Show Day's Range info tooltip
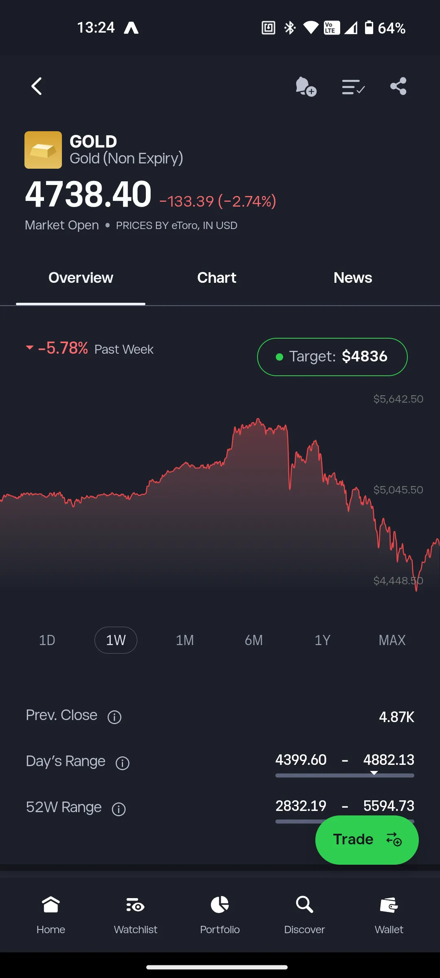Image resolution: width=440 pixels, height=978 pixels. pyautogui.click(x=123, y=763)
